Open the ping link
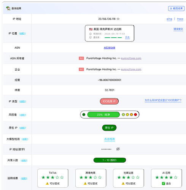Screen dimensions: 186x190 (169, 19)
